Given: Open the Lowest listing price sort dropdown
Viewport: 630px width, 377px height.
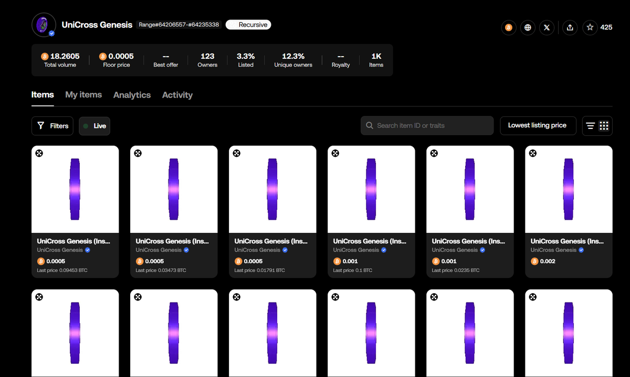Looking at the screenshot, I should pos(537,126).
